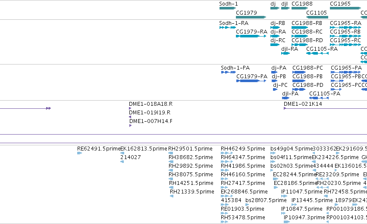Click EST EC28244.5prime
The width and height of the screenshot is (367, 224).
point(276,179)
